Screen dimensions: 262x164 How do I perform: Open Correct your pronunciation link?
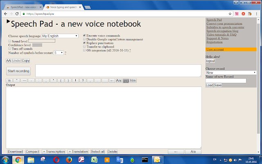pyautogui.click(x=224, y=23)
